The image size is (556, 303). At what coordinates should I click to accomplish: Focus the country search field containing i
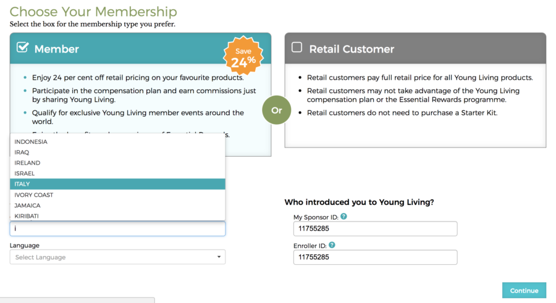(x=117, y=228)
